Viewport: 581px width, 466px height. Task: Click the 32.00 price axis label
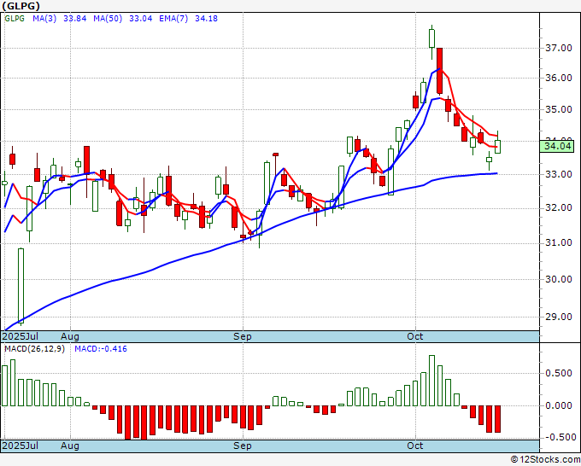click(559, 208)
